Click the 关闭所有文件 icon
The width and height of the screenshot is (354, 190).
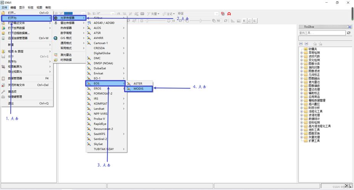[3, 85]
